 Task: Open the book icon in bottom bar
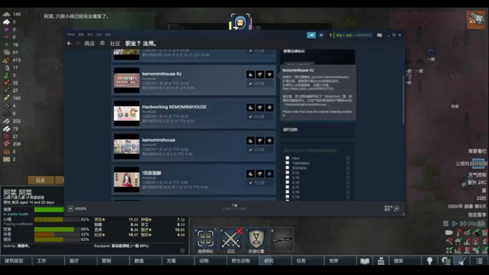point(364,261)
